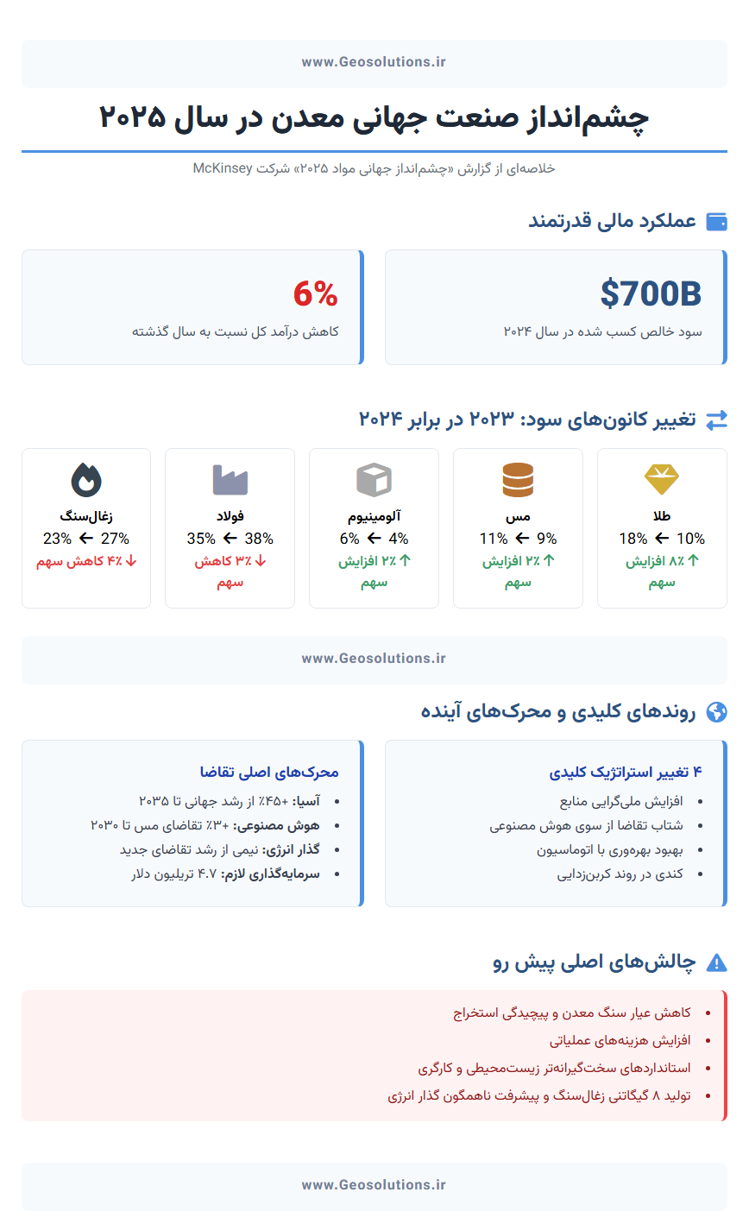Click the steel factory icon
Screen dimensions: 749x1224
coord(230,479)
